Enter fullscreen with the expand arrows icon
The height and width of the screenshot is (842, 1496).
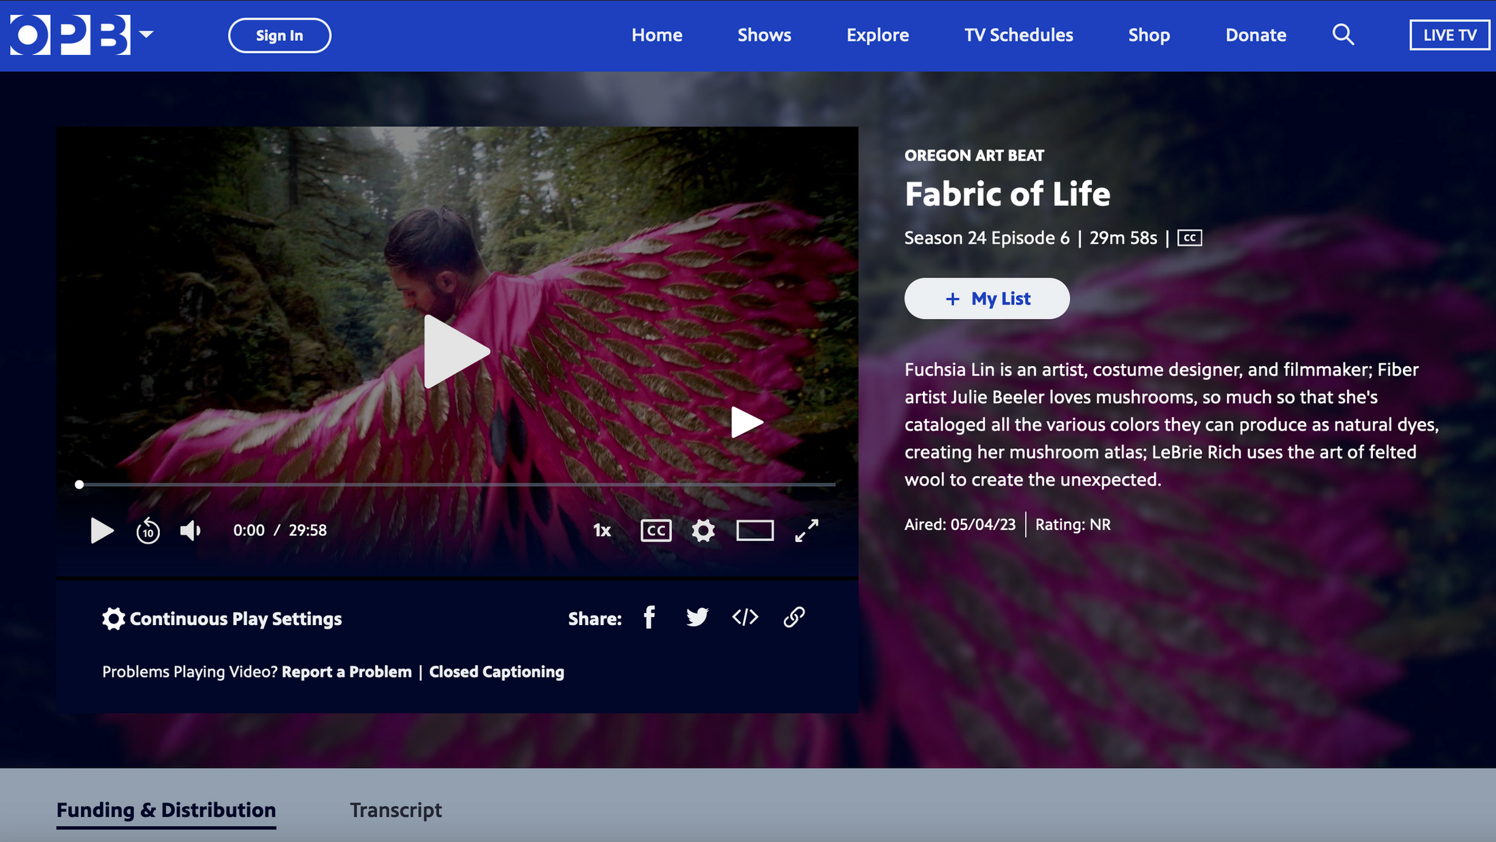tap(807, 531)
